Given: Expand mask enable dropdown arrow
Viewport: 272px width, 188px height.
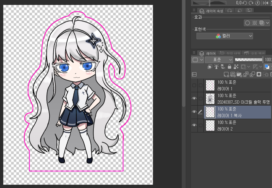Looking at the screenshot, I should (x=249, y=67).
